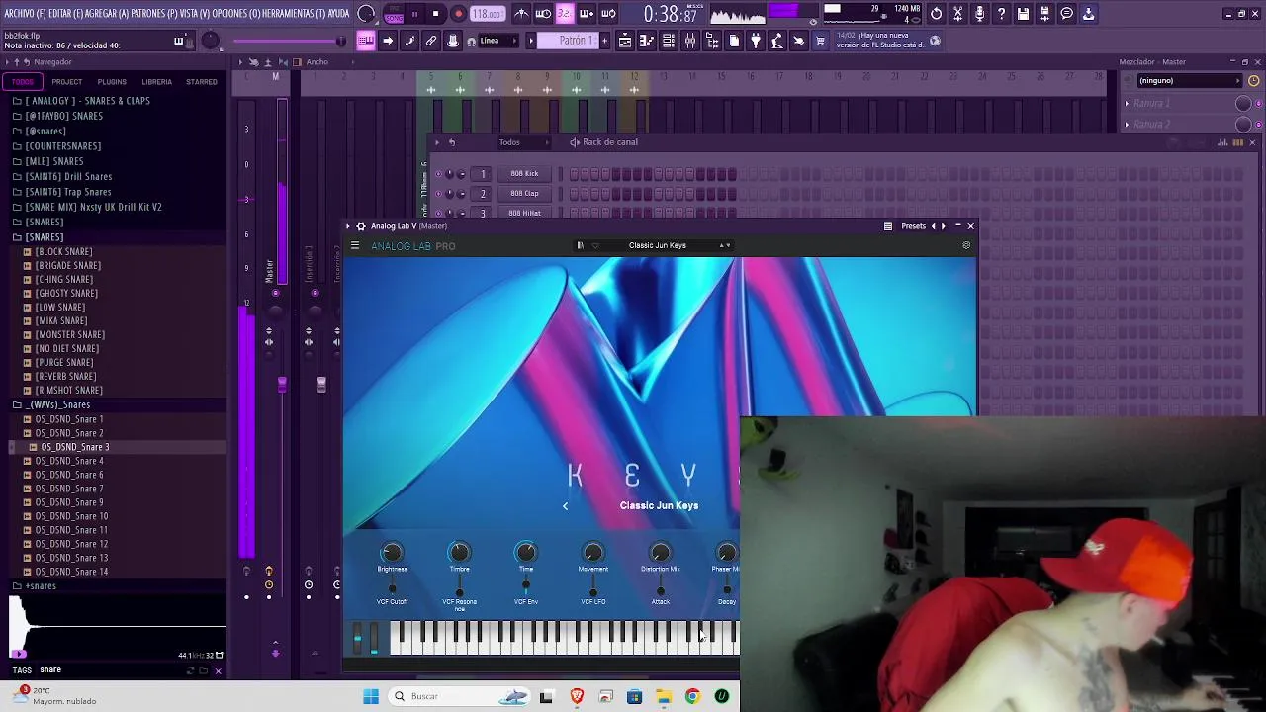Open help question mark icon
Screen dimensions: 1266x712
point(1001,14)
